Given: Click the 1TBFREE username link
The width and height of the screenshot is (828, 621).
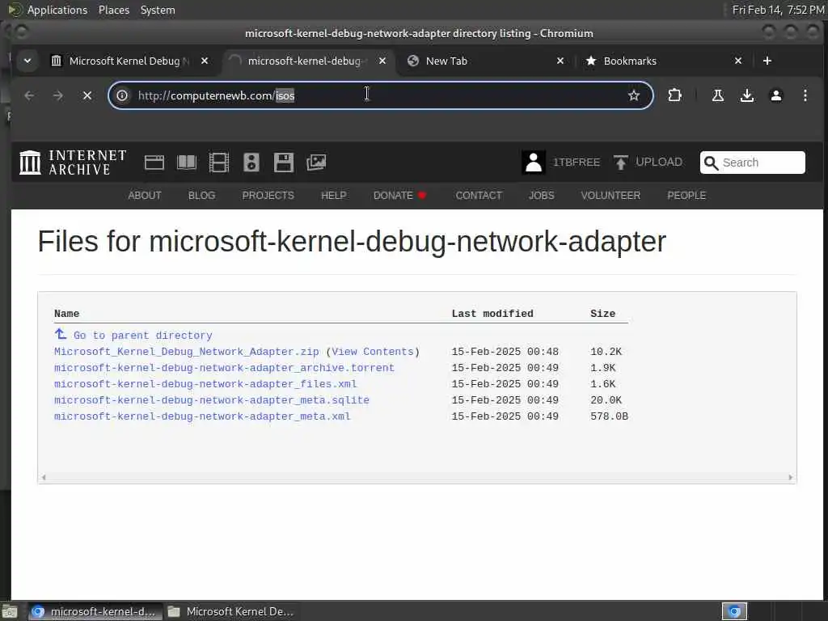Looking at the screenshot, I should coord(576,162).
